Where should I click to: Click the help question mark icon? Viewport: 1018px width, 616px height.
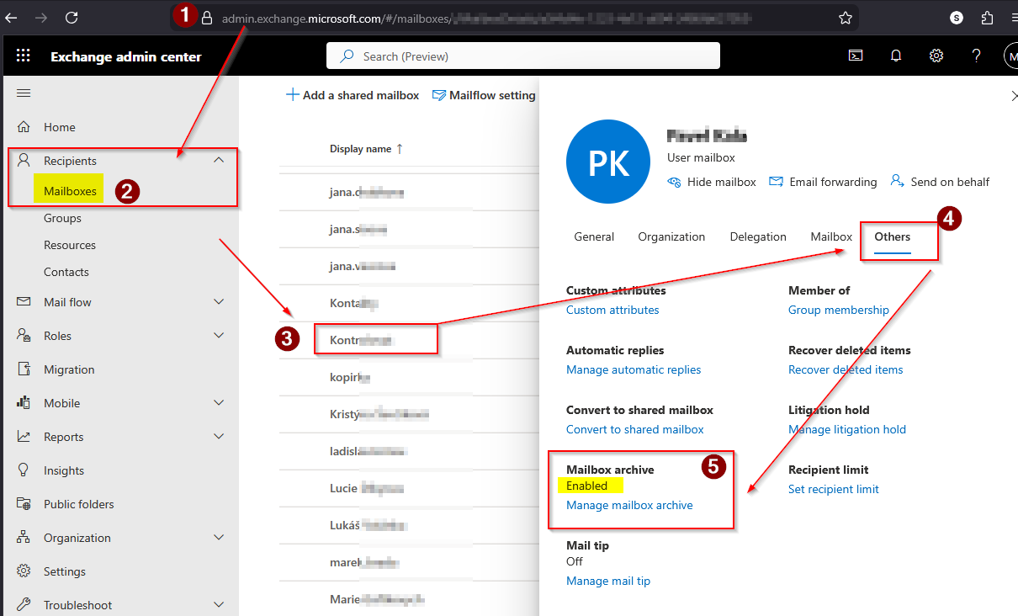(976, 56)
